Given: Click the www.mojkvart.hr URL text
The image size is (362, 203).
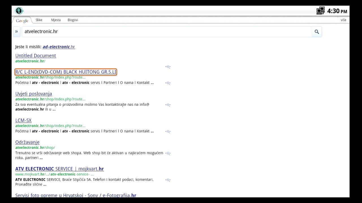Looking at the screenshot, I should point(55,174).
